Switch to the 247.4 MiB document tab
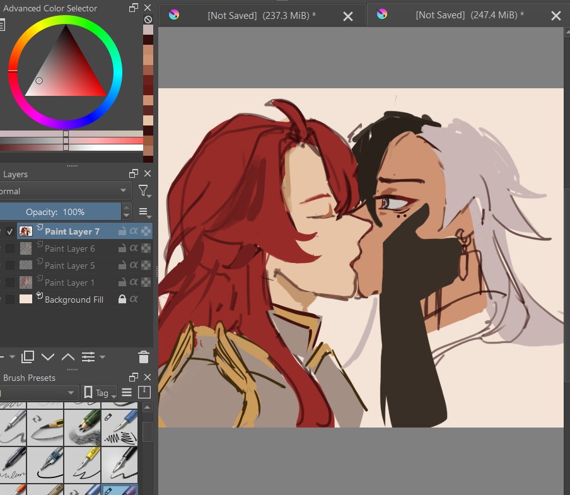 click(469, 15)
